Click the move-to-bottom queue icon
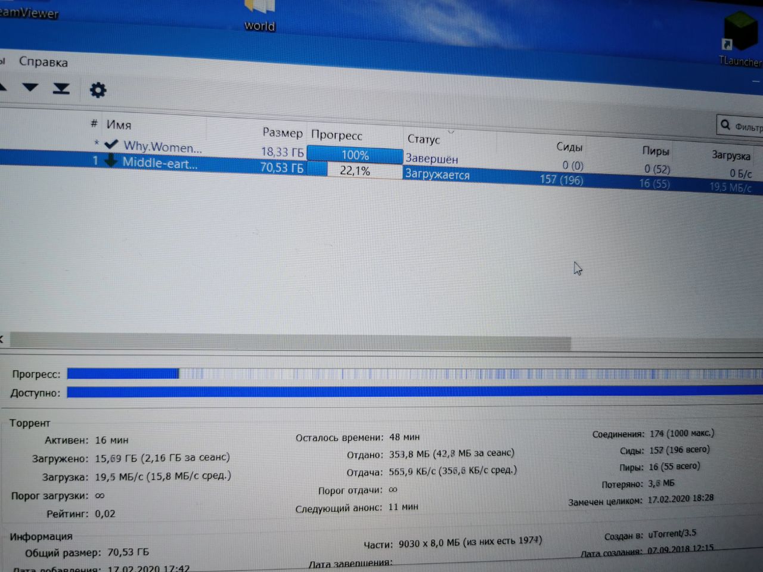Image resolution: width=763 pixels, height=572 pixels. click(x=61, y=89)
